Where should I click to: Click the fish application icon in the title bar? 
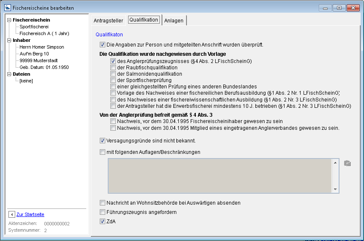7,8
